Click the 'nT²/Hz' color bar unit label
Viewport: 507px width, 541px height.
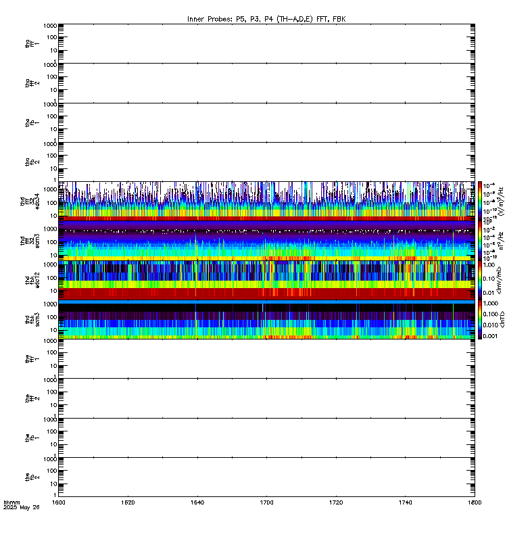[501, 241]
